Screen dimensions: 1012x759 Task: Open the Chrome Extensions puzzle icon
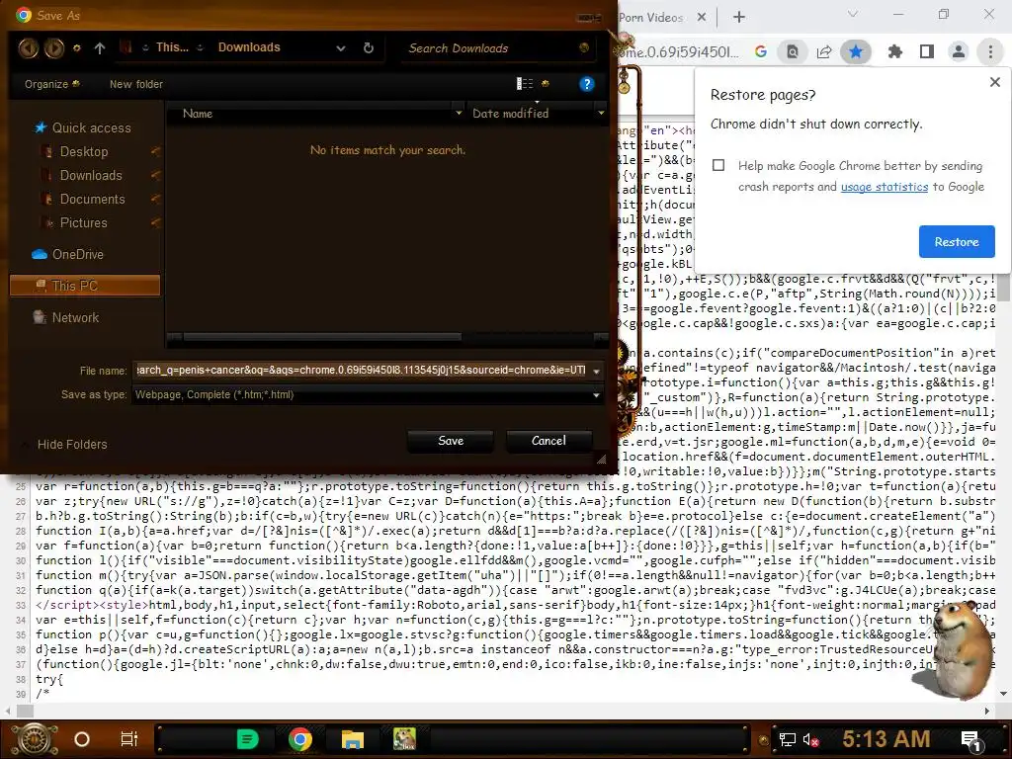tap(895, 51)
